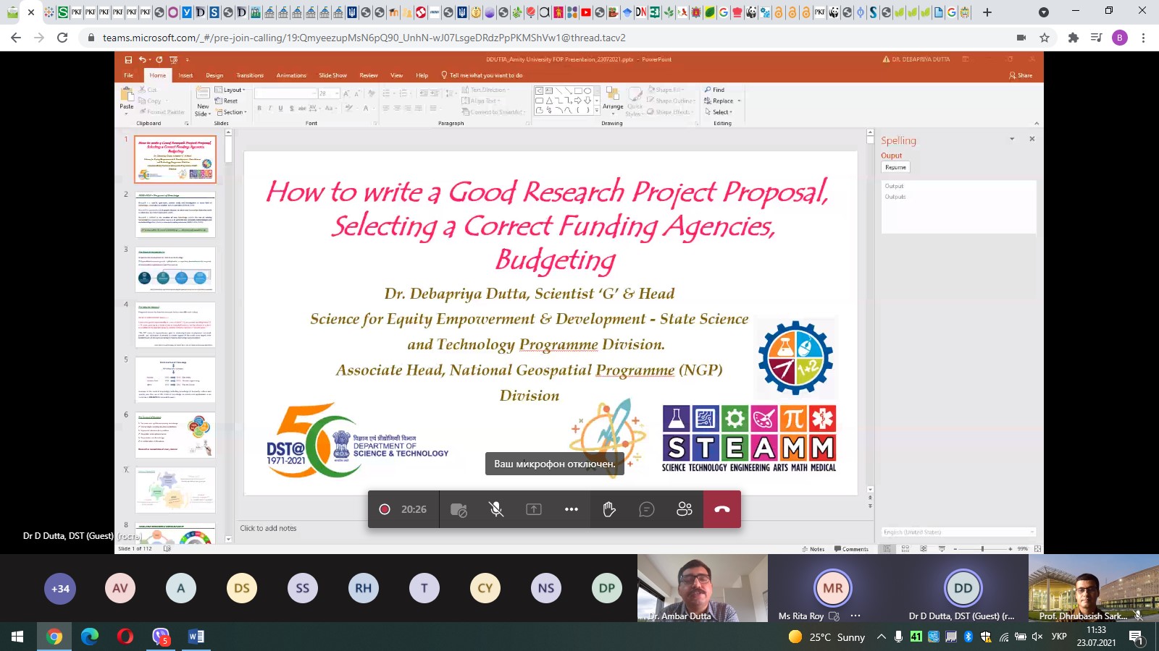
Task: Open Opera browser from the taskbar
Action: (125, 637)
